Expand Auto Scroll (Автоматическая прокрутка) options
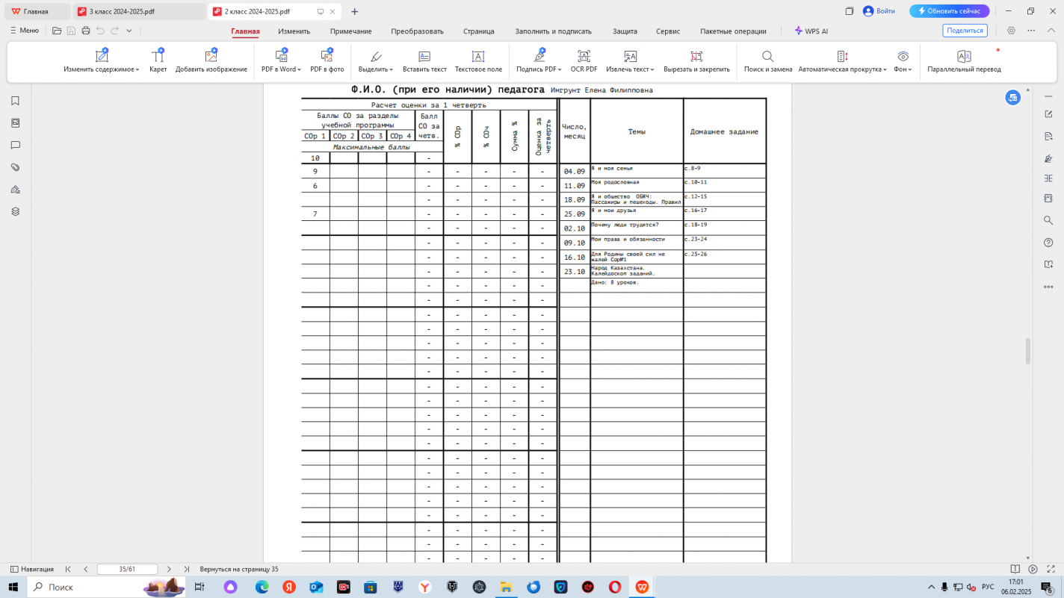The height and width of the screenshot is (598, 1064). click(885, 69)
